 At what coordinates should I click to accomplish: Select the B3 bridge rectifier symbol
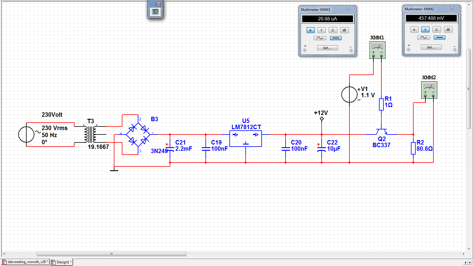(138, 134)
